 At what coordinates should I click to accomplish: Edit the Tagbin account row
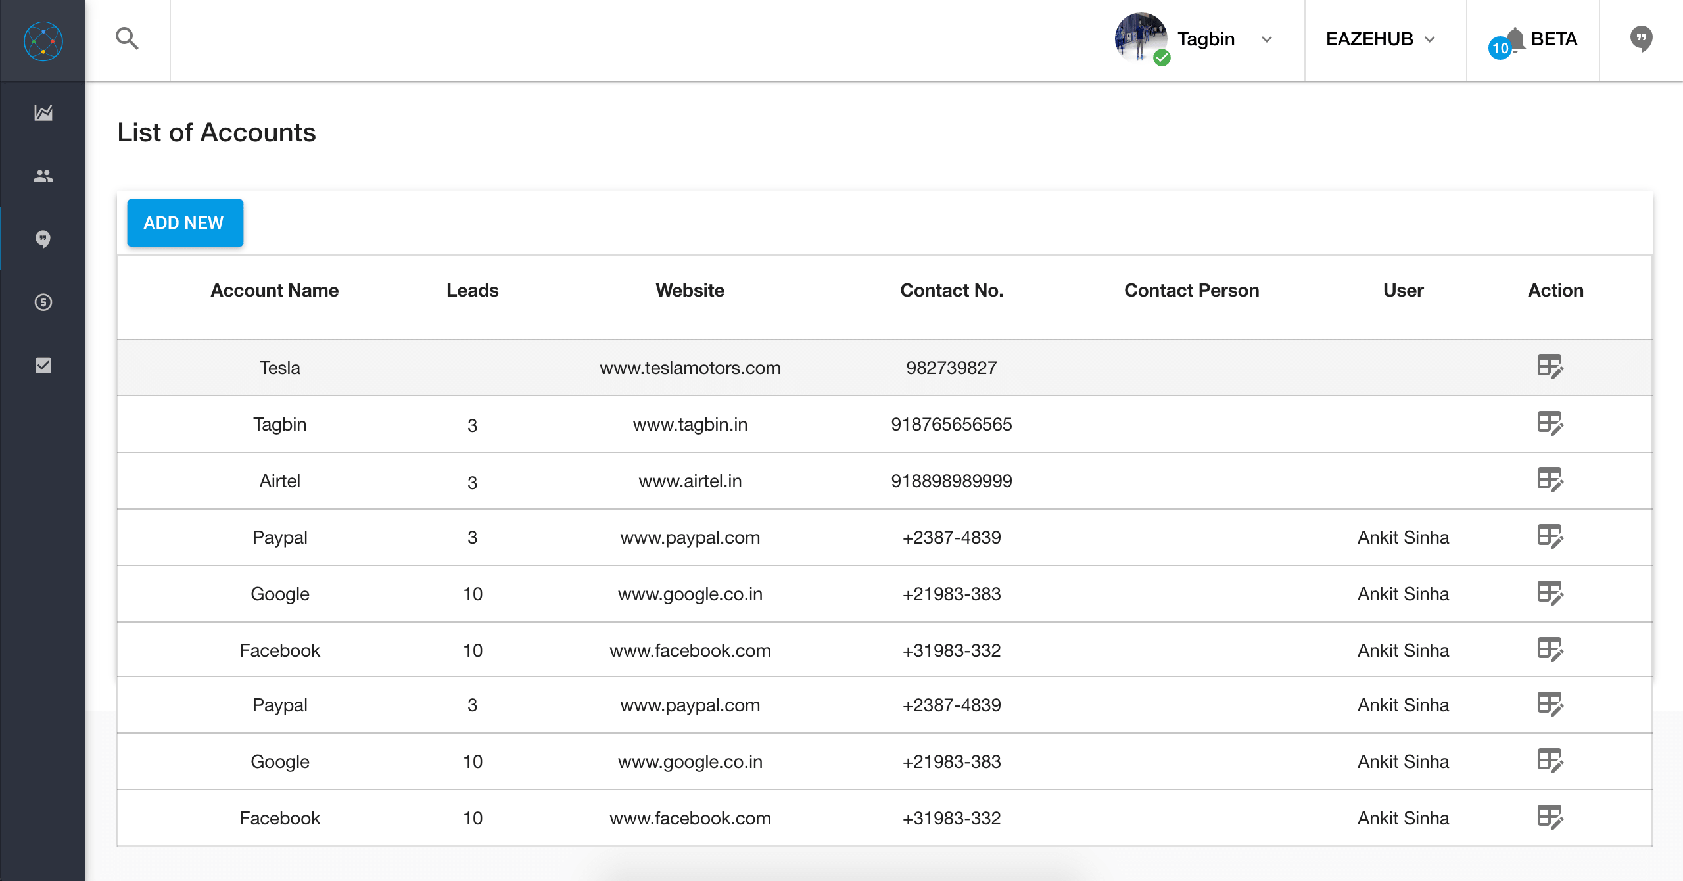1550,423
